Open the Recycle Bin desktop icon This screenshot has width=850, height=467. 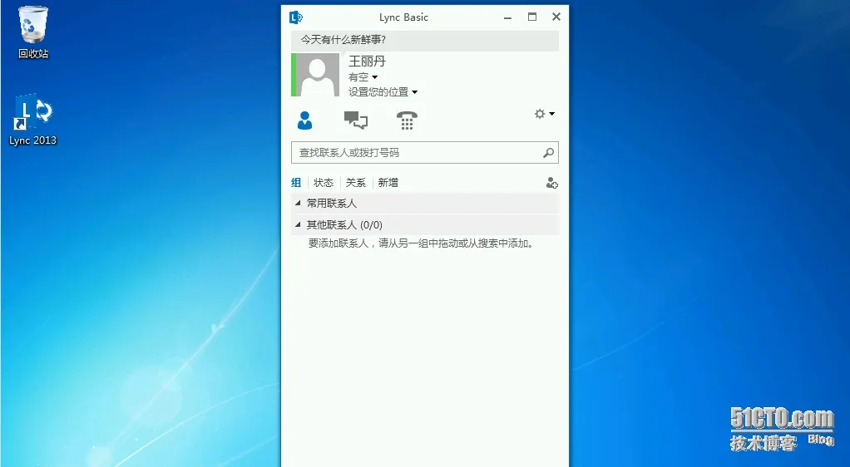click(x=33, y=32)
